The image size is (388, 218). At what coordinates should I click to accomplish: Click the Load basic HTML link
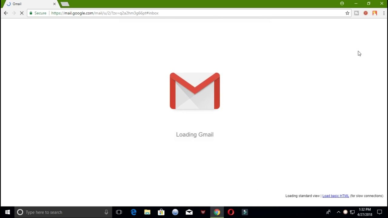click(336, 196)
